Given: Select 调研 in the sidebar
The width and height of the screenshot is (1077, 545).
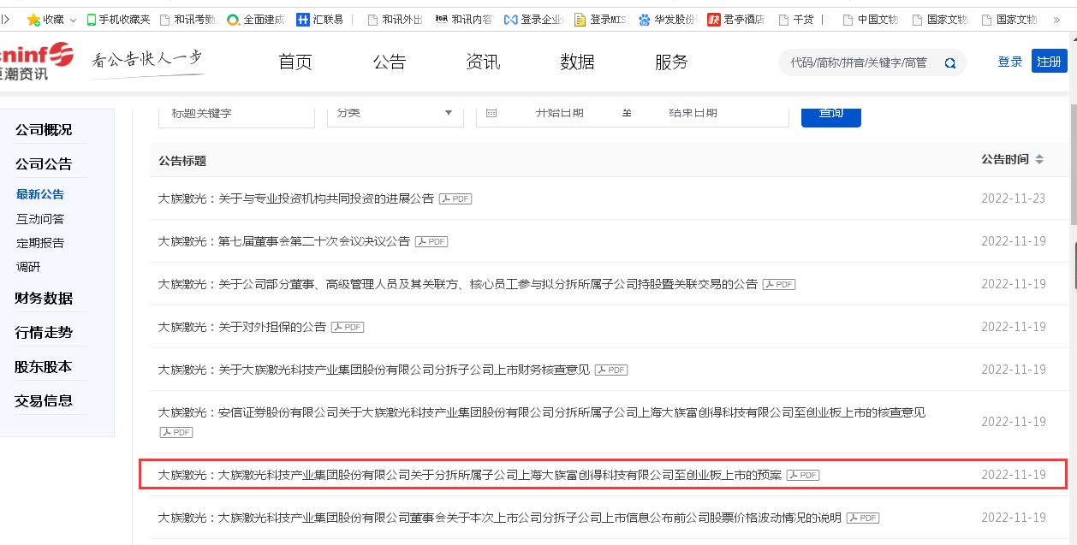Looking at the screenshot, I should pyautogui.click(x=28, y=267).
